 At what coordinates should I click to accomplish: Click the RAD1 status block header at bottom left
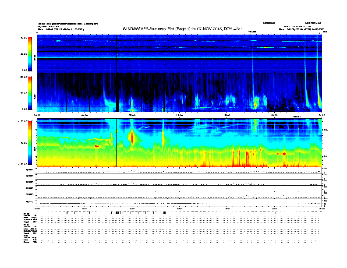[27, 225]
